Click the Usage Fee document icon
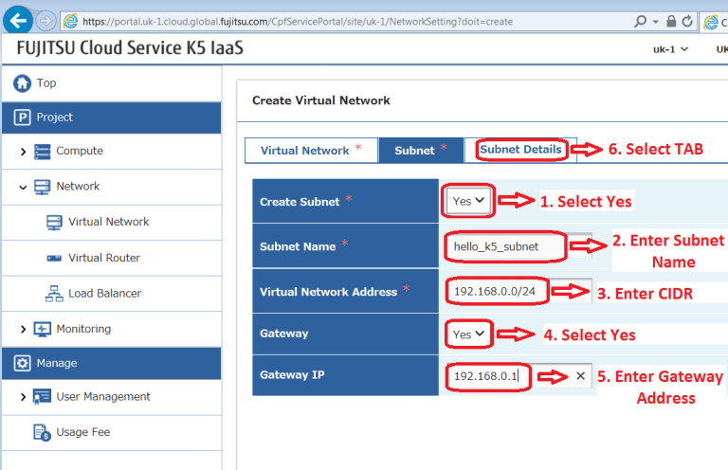The image size is (728, 470). 42,432
